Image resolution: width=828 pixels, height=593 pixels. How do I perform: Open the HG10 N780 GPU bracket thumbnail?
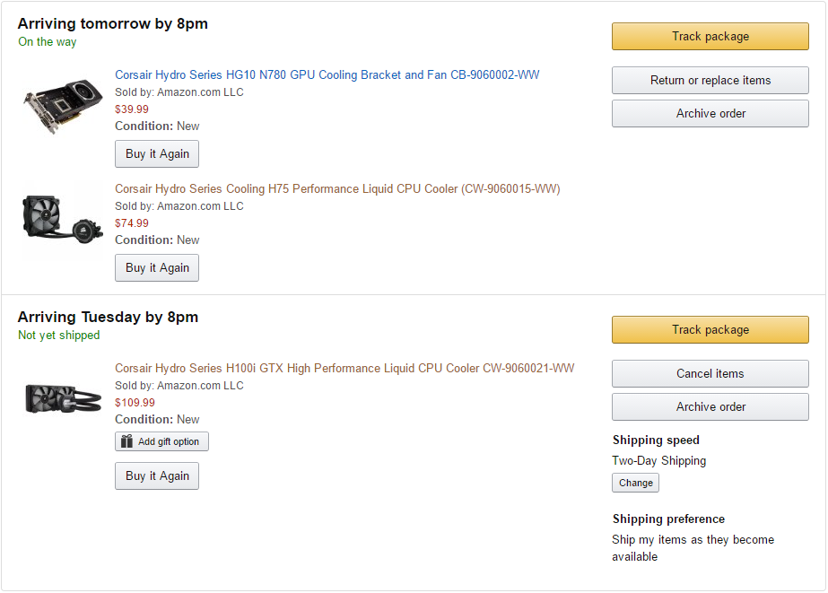[63, 106]
